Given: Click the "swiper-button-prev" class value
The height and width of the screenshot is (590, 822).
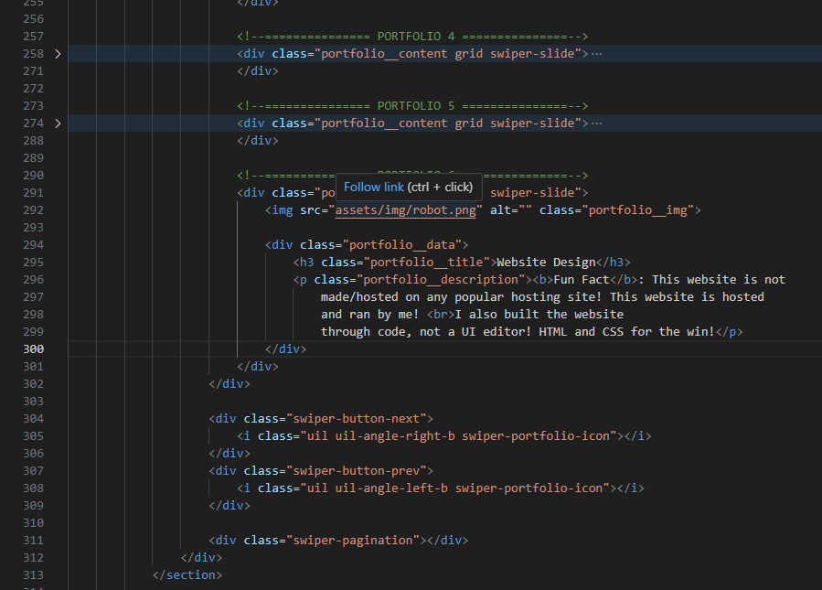Looking at the screenshot, I should (353, 471).
